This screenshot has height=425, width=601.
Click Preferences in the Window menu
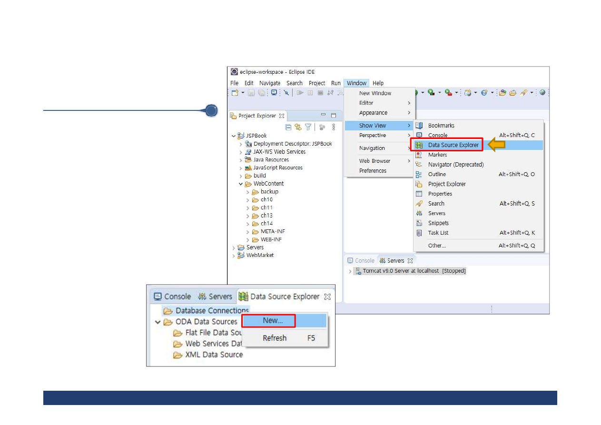(373, 171)
